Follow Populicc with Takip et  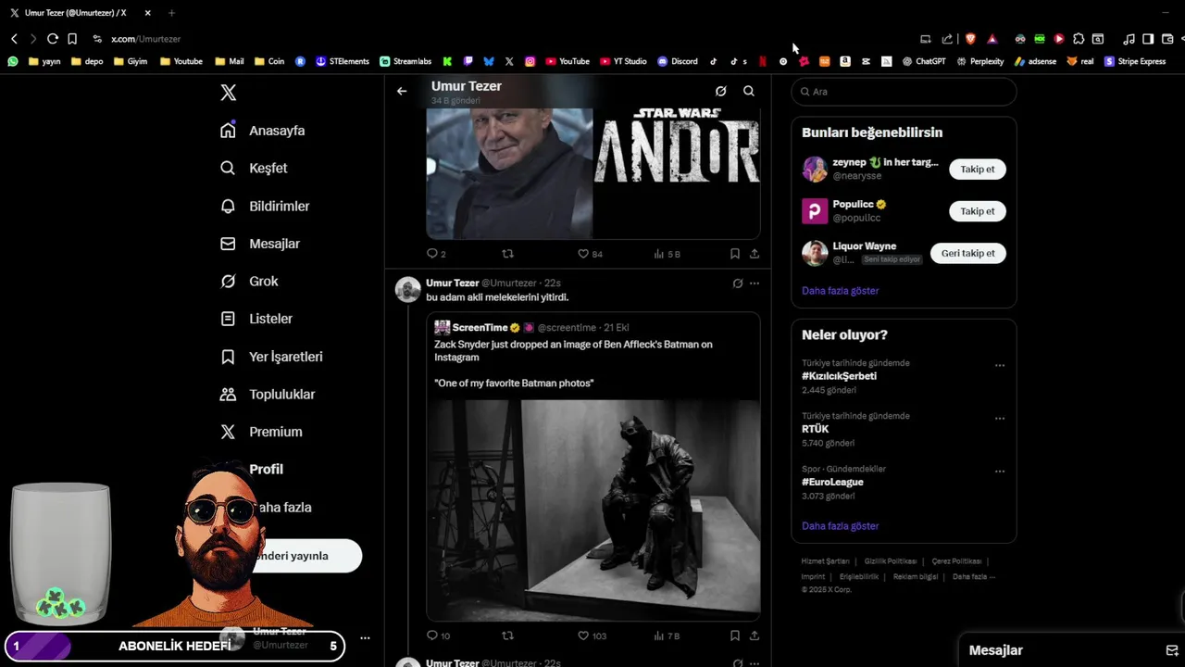(978, 211)
